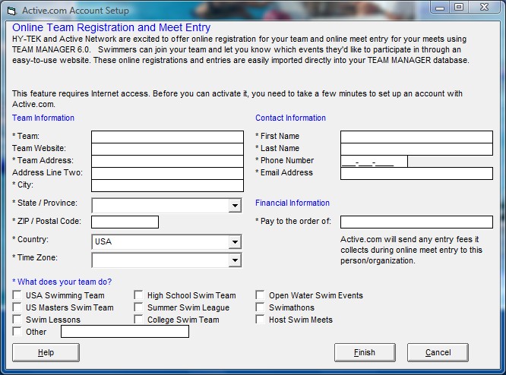Click the First Name field

click(416, 137)
